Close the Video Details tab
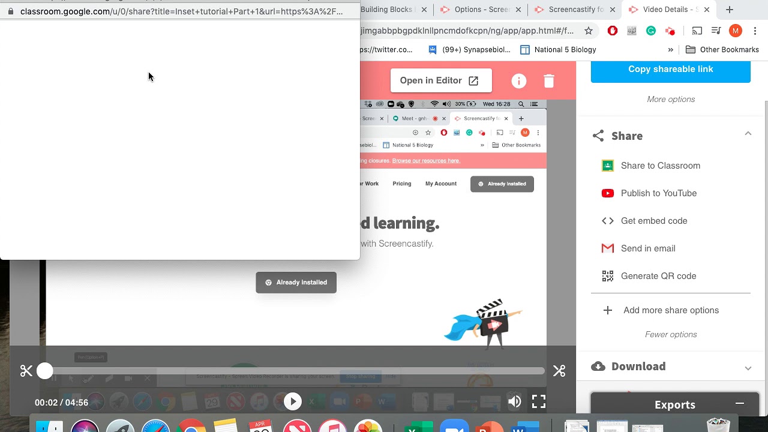Image resolution: width=768 pixels, height=432 pixels. 706,10
